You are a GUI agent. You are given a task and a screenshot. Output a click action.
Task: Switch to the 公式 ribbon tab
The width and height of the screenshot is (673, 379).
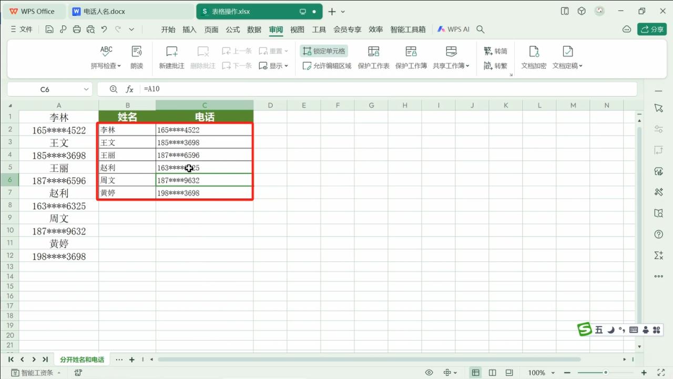tap(233, 29)
